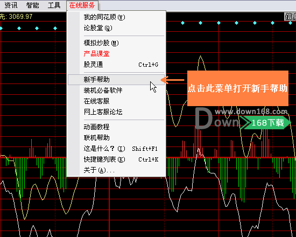Close the 在线服务 menu header
The image size is (296, 237).
pyautogui.click(x=82, y=5)
